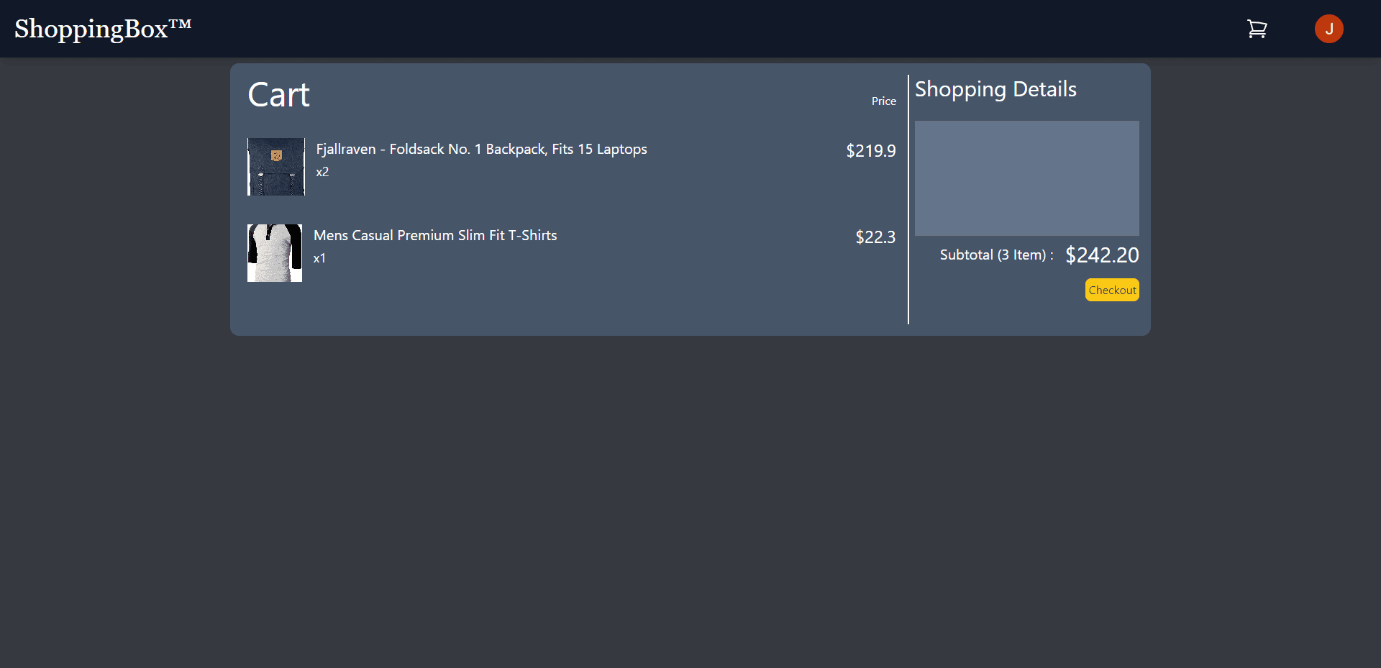Screen dimensions: 1381x668
Task: Open the Fjallraven backpack product image
Action: click(276, 167)
